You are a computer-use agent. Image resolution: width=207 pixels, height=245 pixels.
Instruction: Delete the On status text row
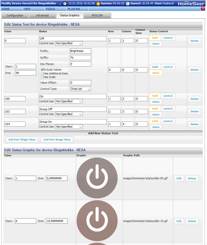tap(194, 99)
